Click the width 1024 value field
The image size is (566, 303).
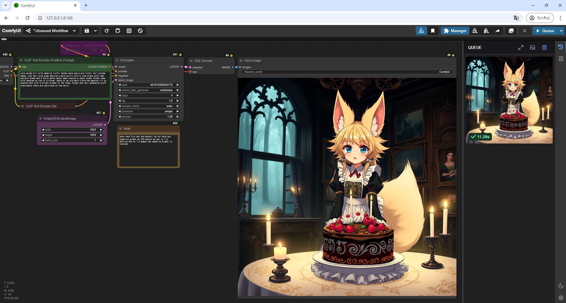coord(72,130)
